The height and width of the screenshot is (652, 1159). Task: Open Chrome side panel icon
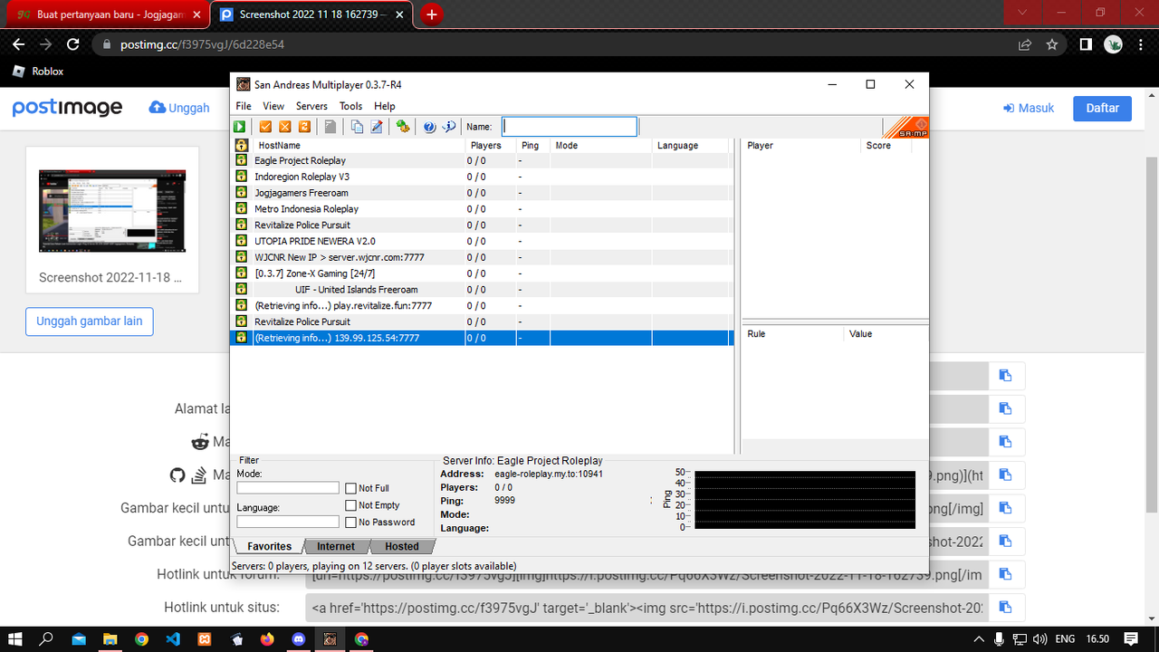click(x=1086, y=44)
